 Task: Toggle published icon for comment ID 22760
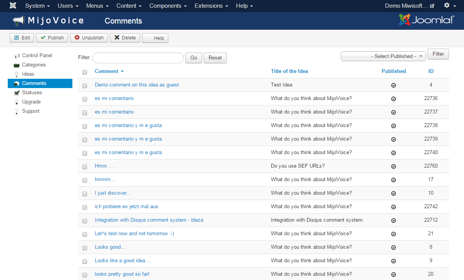(x=394, y=166)
